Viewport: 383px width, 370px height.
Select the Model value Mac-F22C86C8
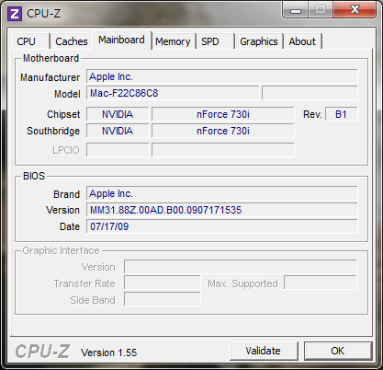tap(173, 93)
